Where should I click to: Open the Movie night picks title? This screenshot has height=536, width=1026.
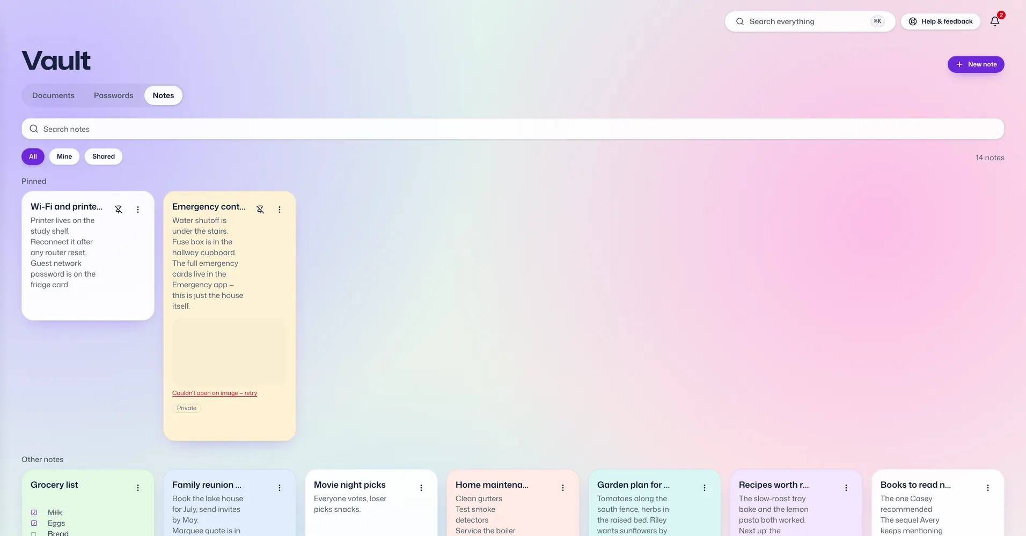click(350, 485)
